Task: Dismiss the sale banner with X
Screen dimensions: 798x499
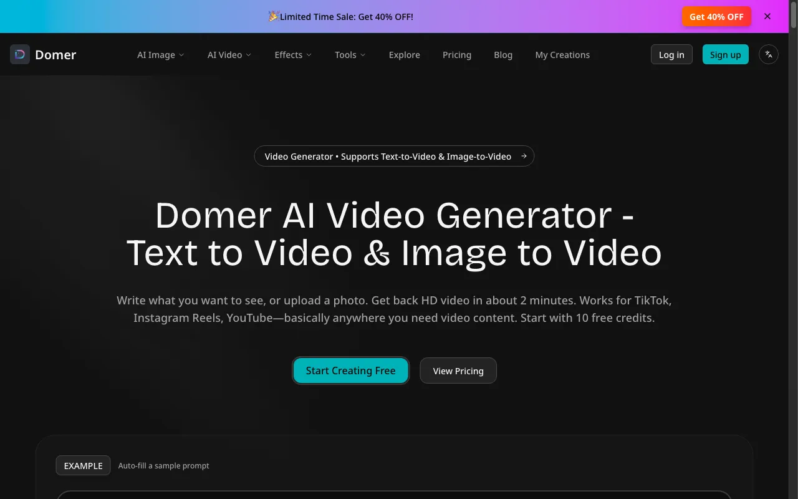Action: [767, 16]
